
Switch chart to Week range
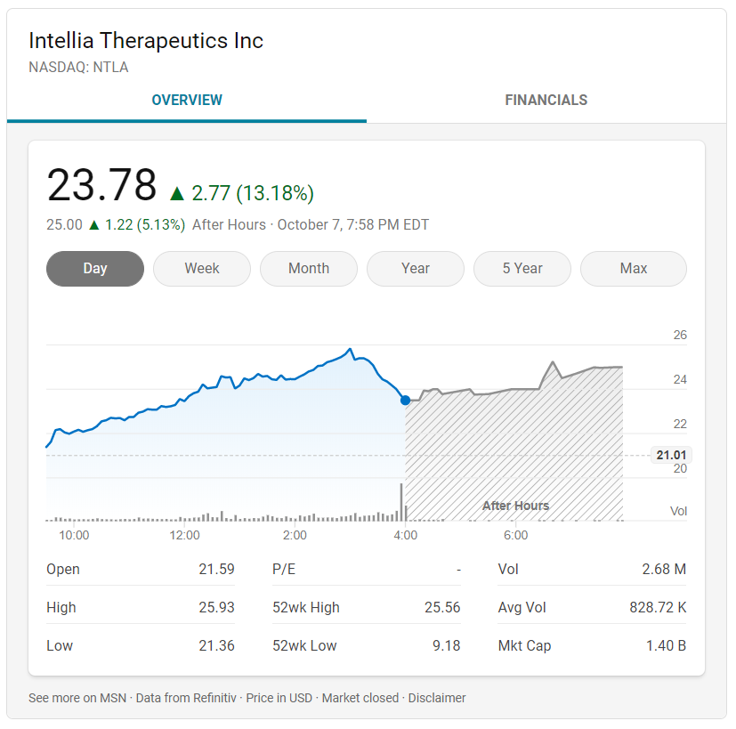point(202,269)
